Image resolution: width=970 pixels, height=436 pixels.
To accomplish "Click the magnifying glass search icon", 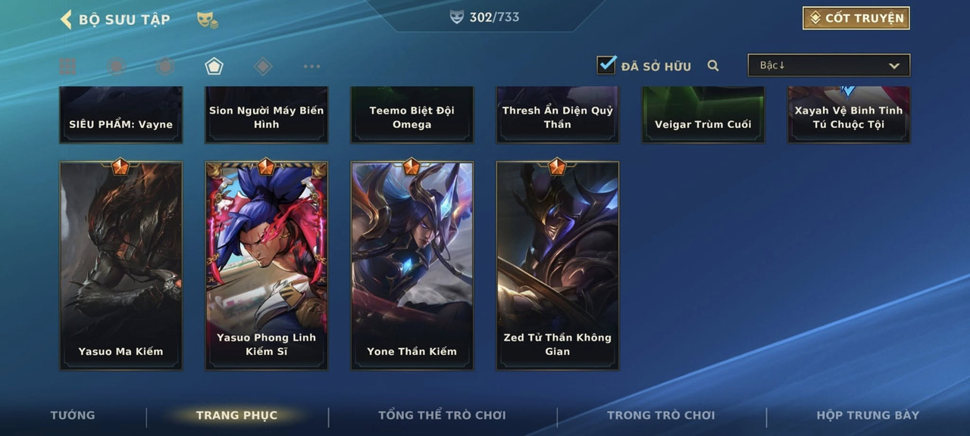I will click(713, 66).
